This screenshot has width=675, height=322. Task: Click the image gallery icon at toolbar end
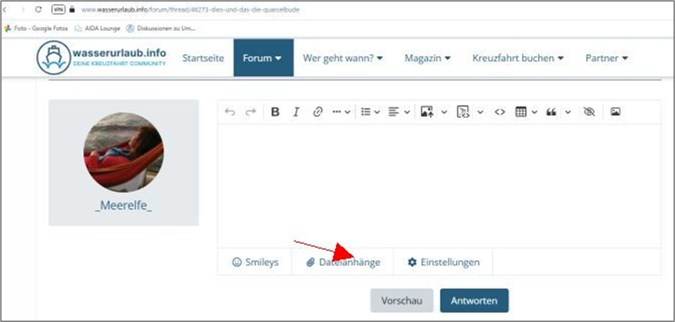coord(616,112)
